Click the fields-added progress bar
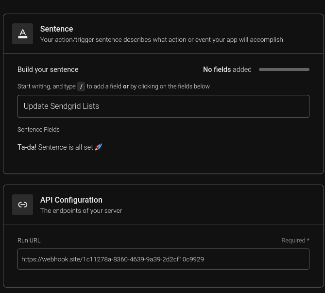The height and width of the screenshot is (293, 325). [x=284, y=69]
